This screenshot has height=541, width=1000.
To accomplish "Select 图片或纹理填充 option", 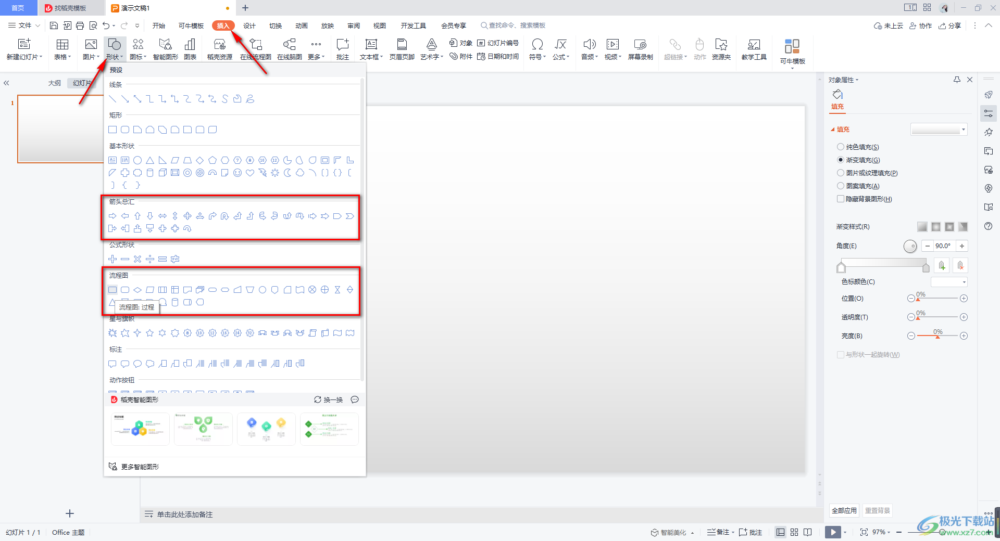I will (867, 173).
